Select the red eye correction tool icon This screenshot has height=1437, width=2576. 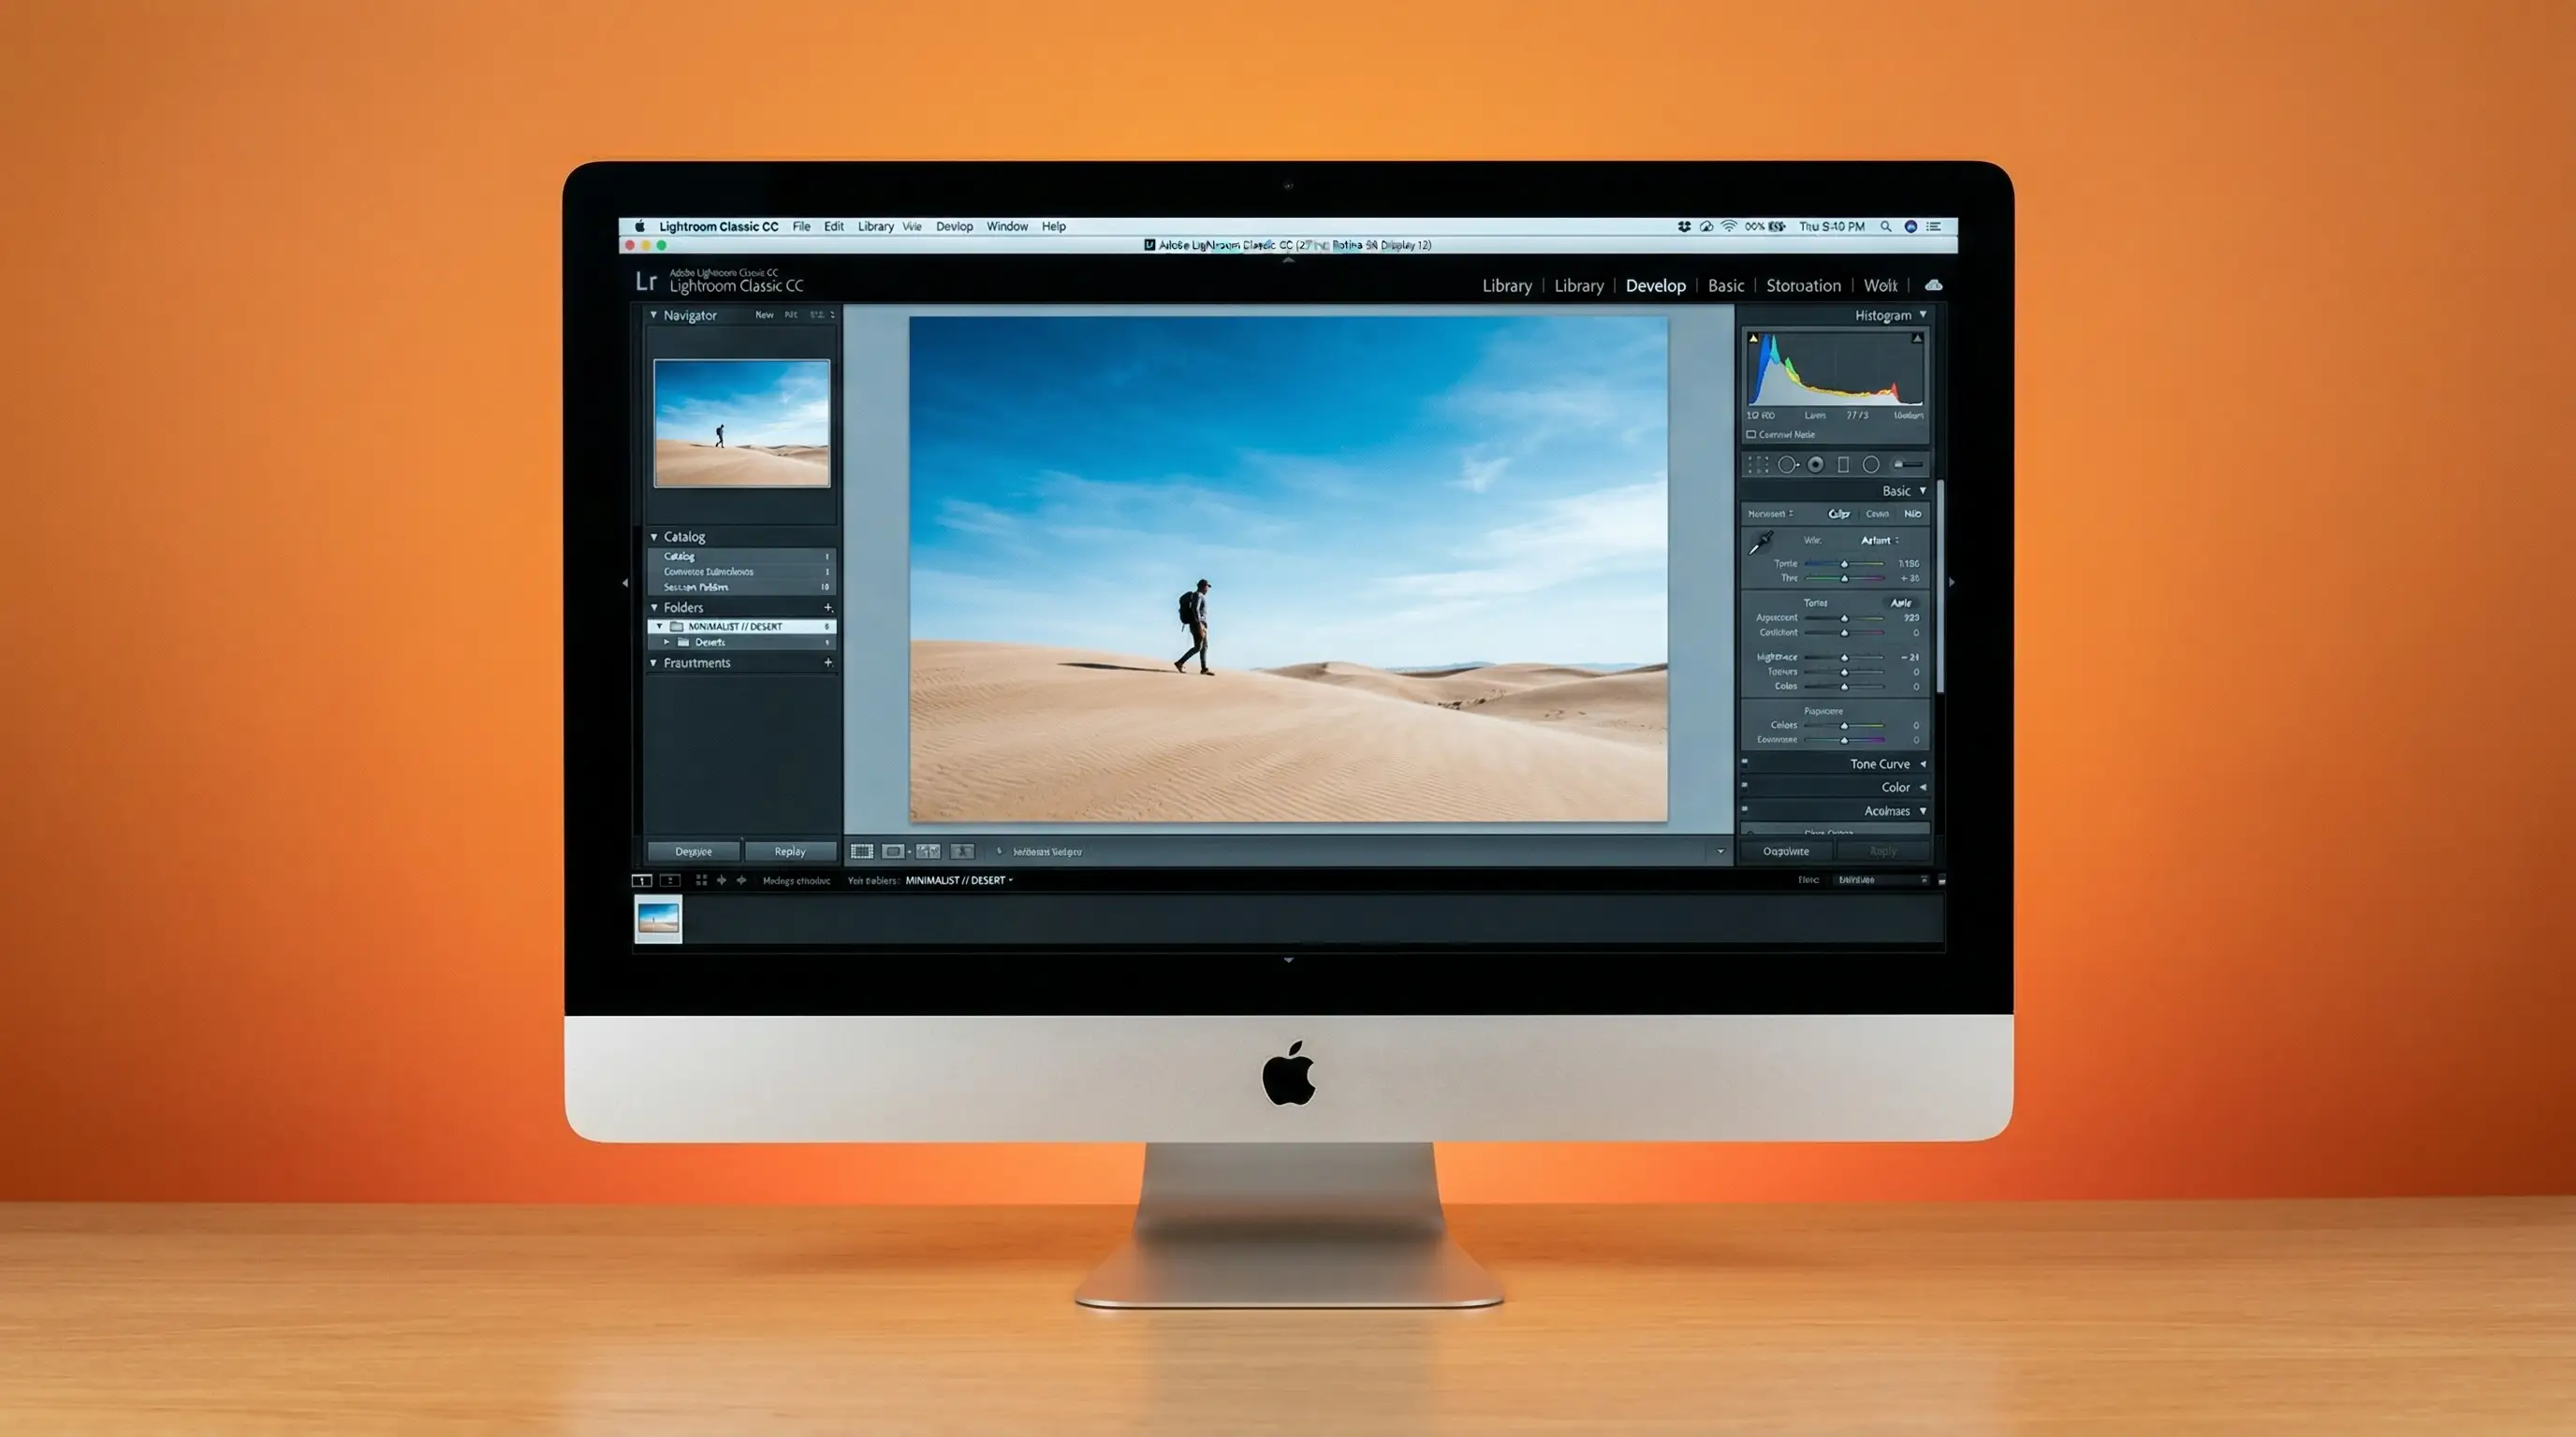click(x=1815, y=465)
